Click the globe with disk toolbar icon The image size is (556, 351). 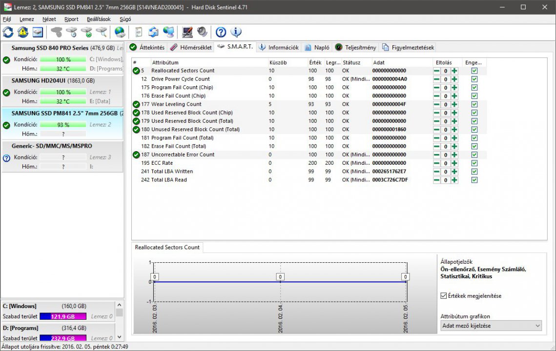click(x=120, y=32)
